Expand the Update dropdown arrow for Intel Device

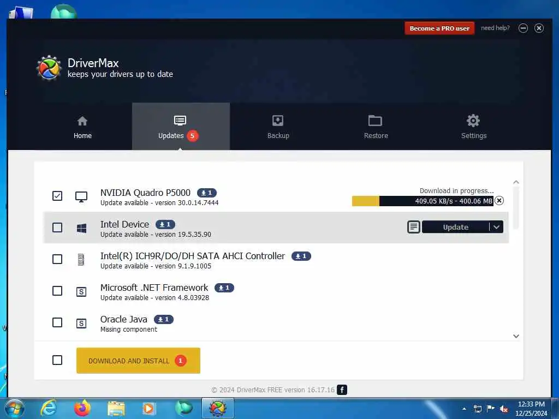(x=496, y=227)
